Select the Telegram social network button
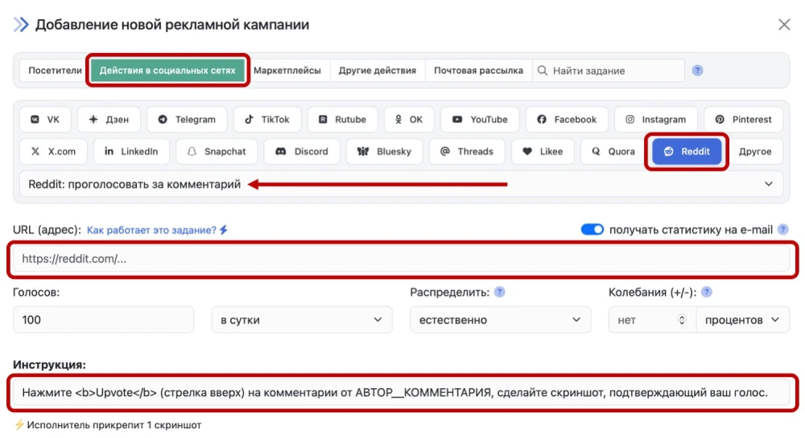Viewport: 805px width, 438px height. pos(187,120)
